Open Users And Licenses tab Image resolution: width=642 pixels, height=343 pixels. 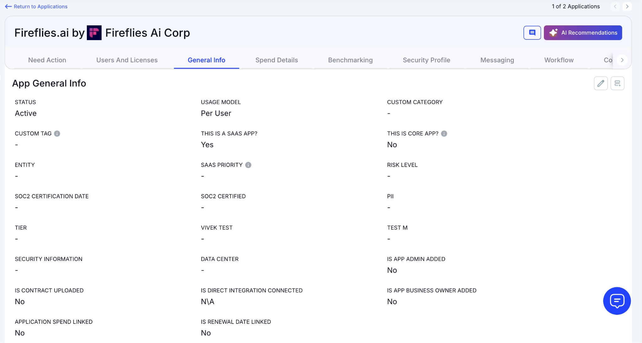127,60
